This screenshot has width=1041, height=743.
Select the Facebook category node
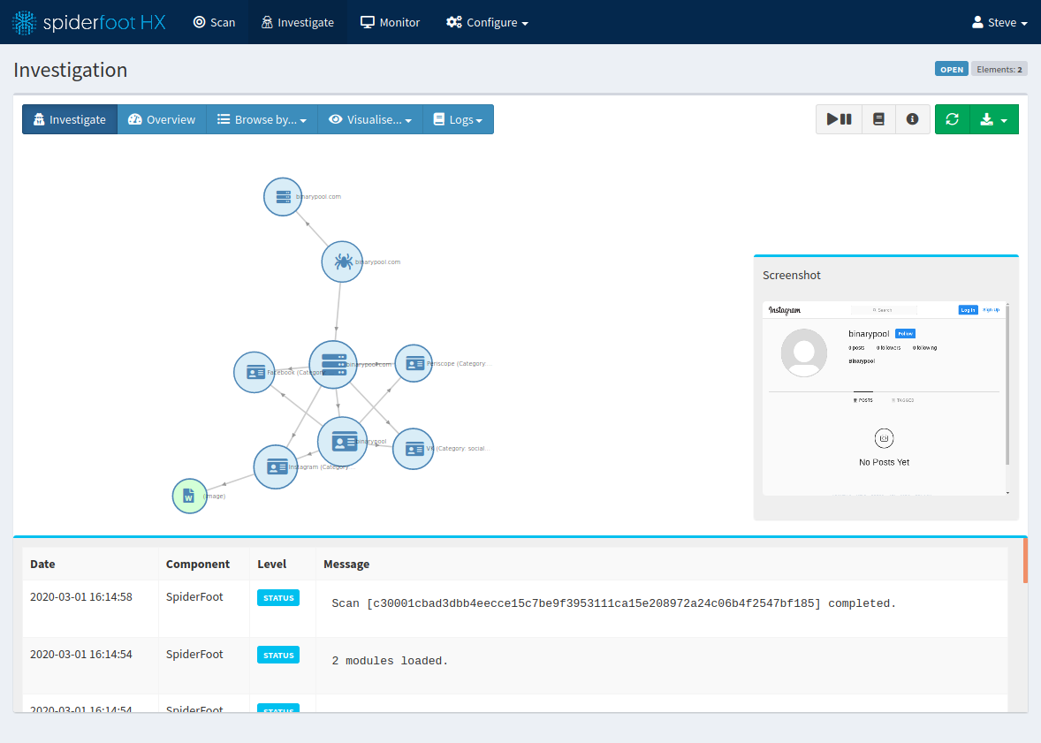point(255,372)
